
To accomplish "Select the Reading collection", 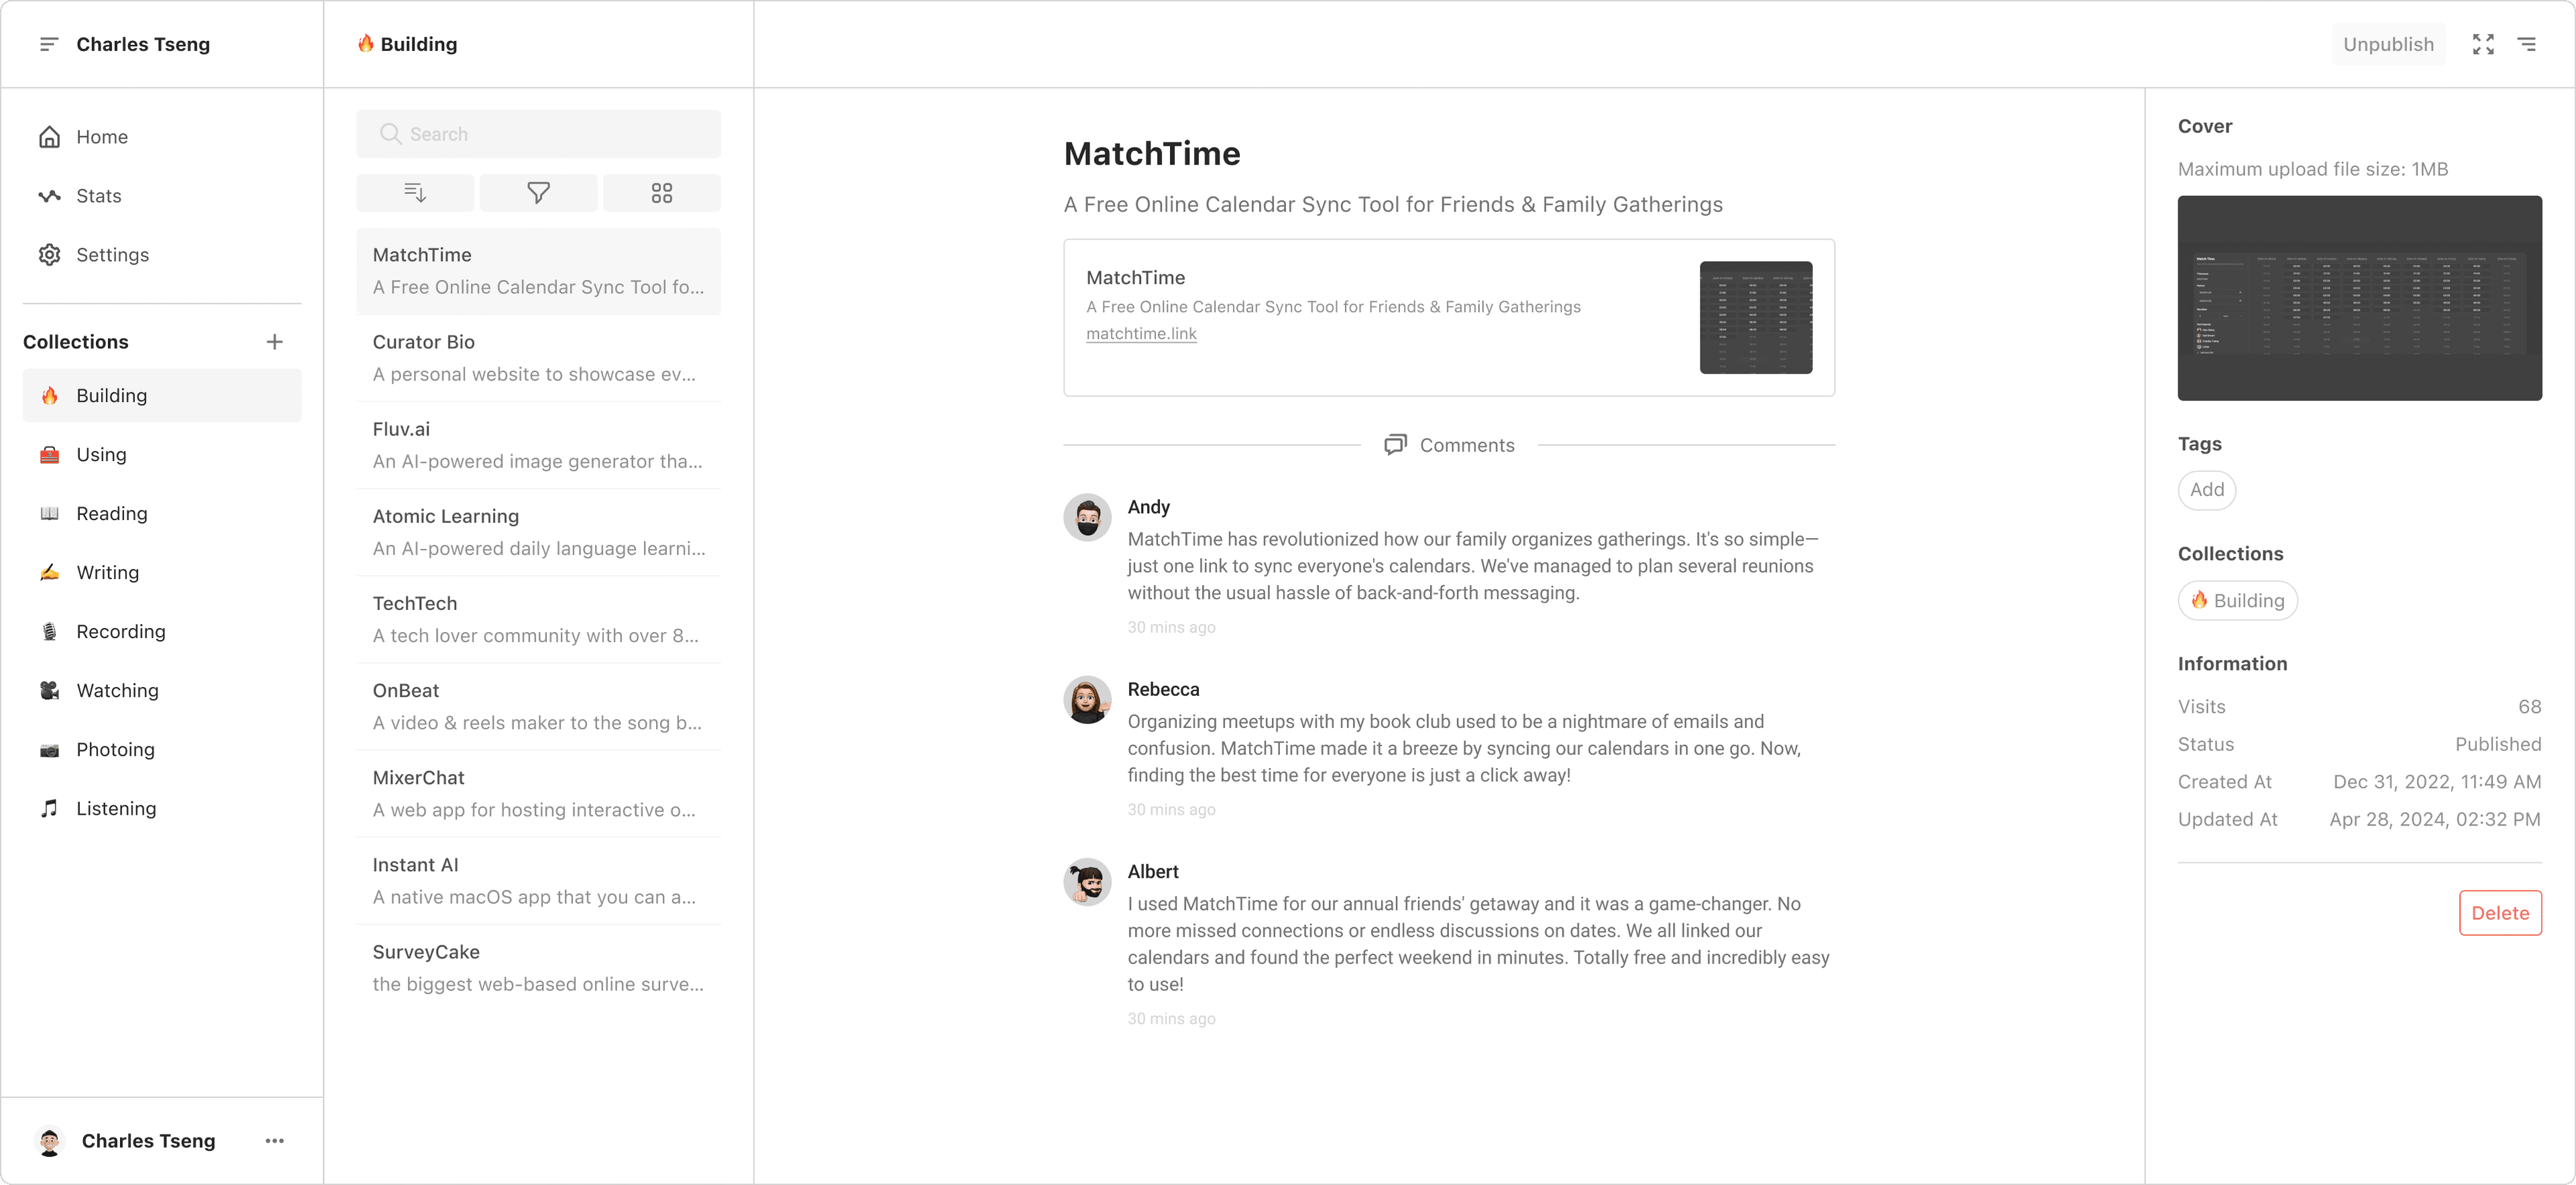I will tap(112, 514).
